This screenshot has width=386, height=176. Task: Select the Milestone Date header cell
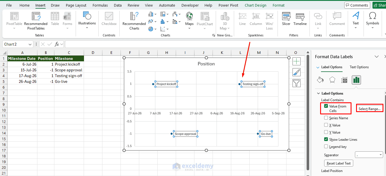coord(22,58)
